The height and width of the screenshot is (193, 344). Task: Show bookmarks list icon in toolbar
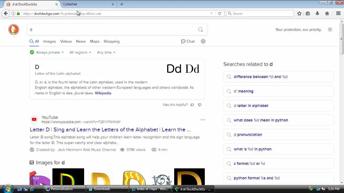[308, 13]
